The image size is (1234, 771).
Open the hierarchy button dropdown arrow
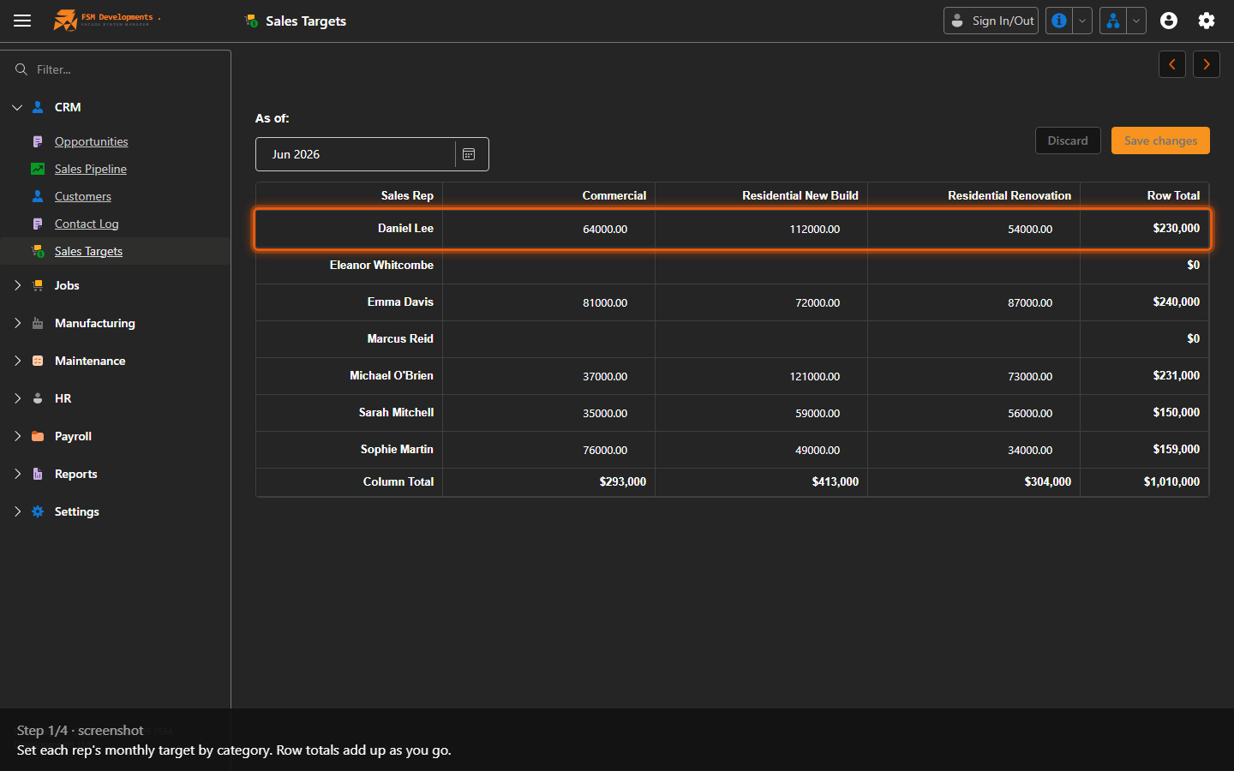point(1136,21)
